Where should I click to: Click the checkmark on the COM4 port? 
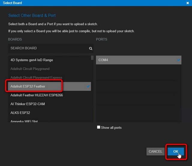[178, 60]
